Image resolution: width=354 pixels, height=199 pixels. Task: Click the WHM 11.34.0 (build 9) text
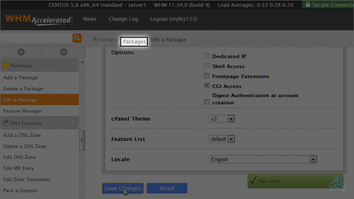click(182, 5)
